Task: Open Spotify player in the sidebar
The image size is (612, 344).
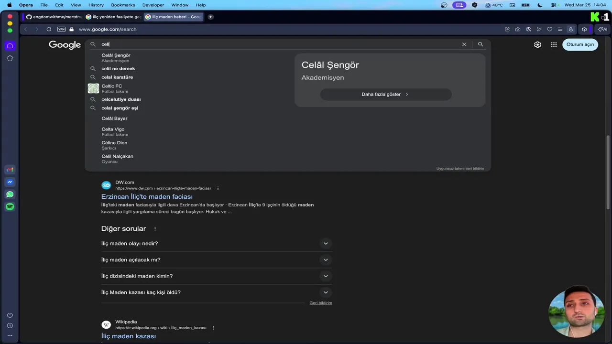Action: (10, 207)
